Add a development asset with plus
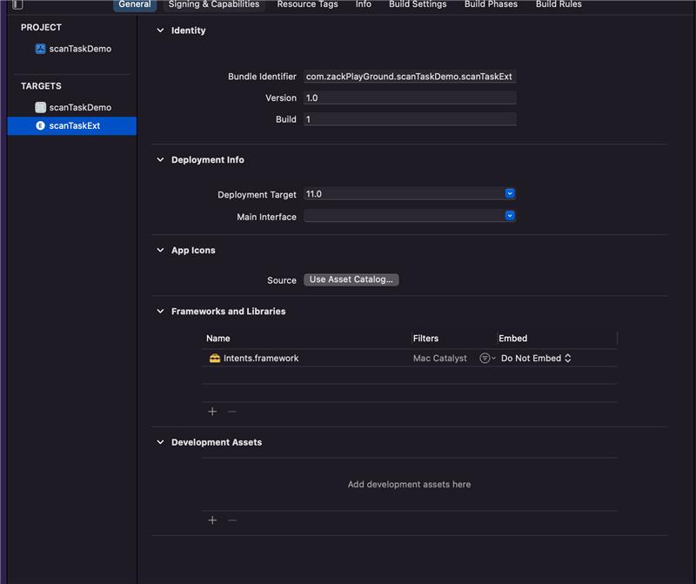 (212, 520)
